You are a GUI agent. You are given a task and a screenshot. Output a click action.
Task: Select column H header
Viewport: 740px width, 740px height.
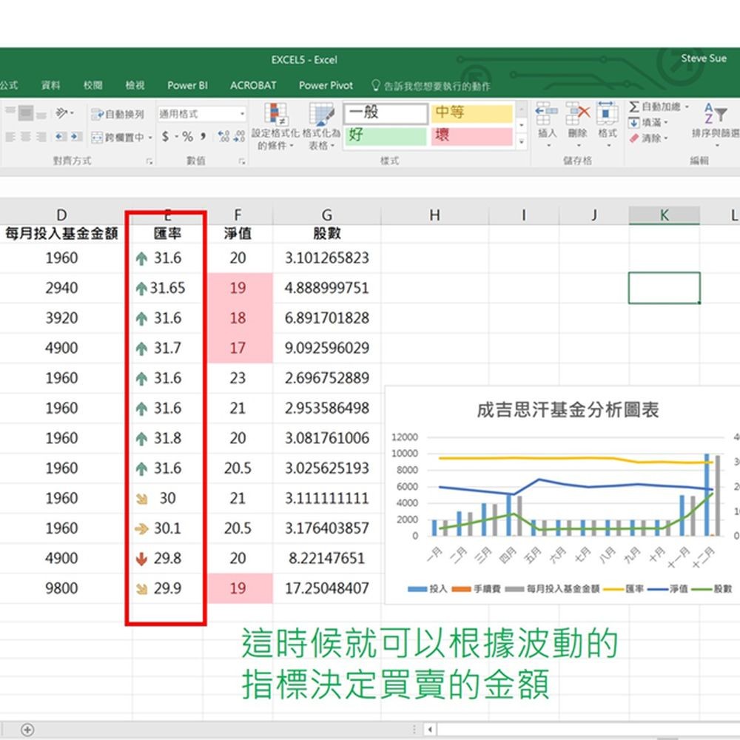click(x=434, y=215)
